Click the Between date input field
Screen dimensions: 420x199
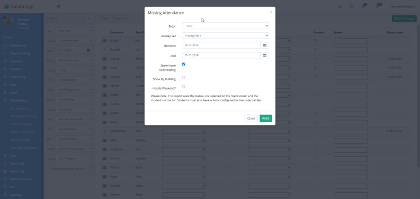coord(221,46)
